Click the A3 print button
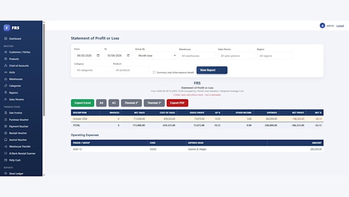This screenshot has width=349, height=197. (x=114, y=103)
